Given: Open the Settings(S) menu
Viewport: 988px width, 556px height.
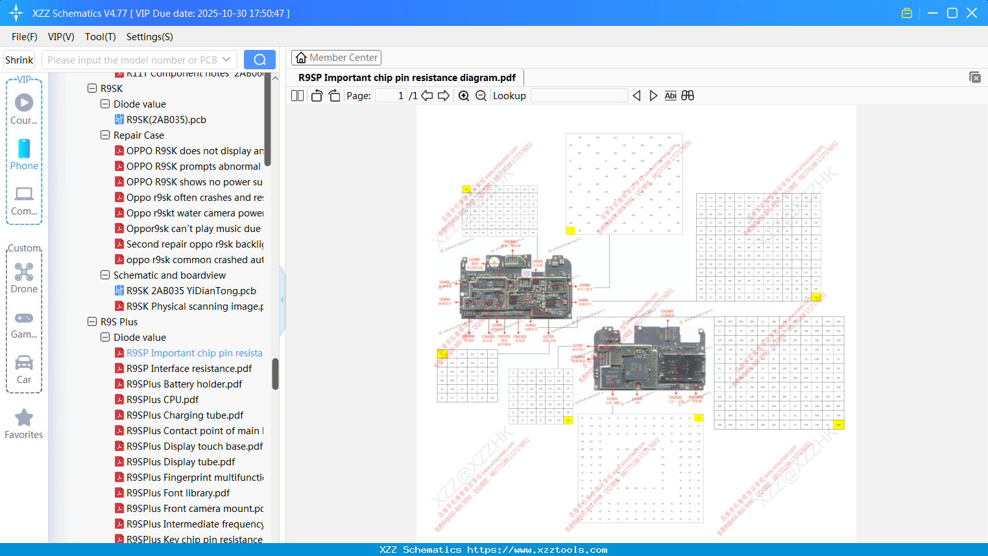Looking at the screenshot, I should [150, 37].
